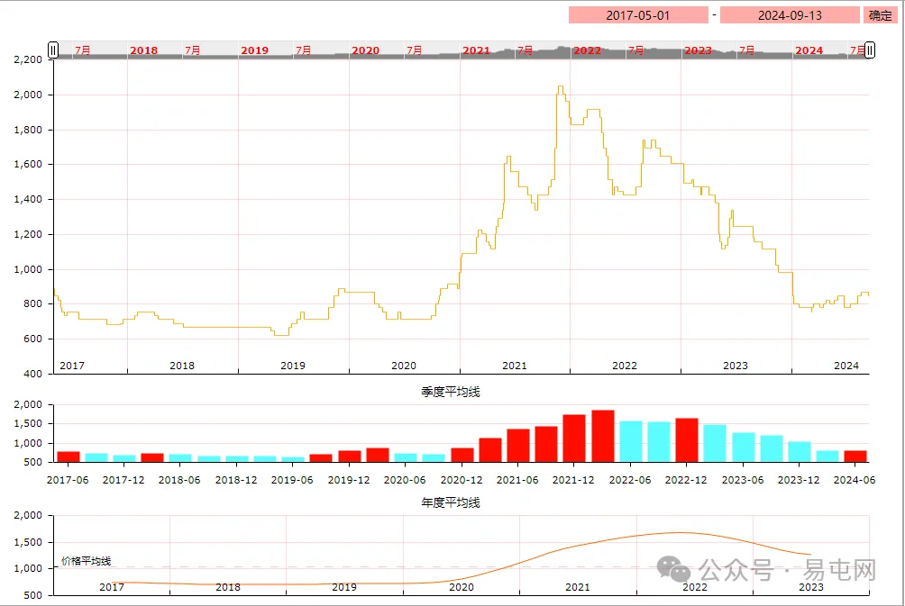
Task: Select the cyan 2019-06 quarterly bar
Action: point(293,459)
